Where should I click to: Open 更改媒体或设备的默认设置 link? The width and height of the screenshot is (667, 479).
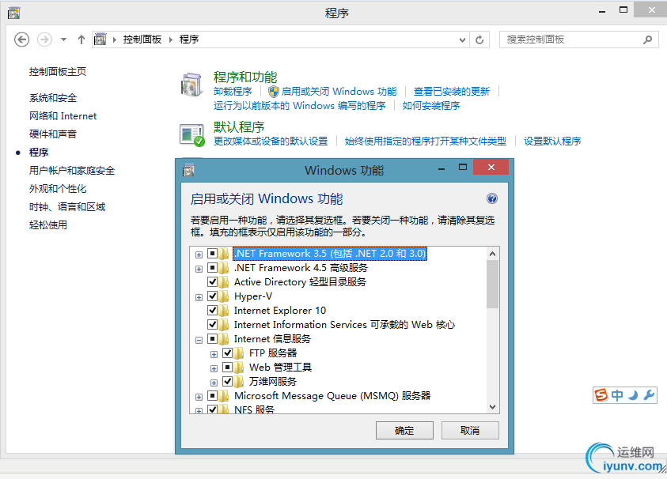pyautogui.click(x=271, y=141)
